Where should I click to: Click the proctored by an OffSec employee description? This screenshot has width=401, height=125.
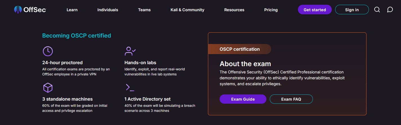pyautogui.click(x=76, y=71)
